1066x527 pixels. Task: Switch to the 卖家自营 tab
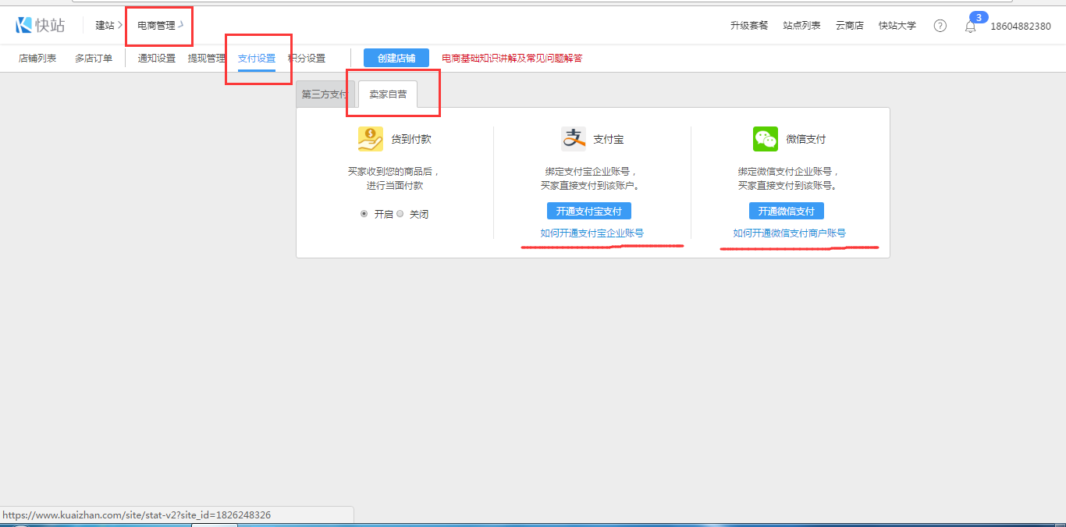pos(388,94)
